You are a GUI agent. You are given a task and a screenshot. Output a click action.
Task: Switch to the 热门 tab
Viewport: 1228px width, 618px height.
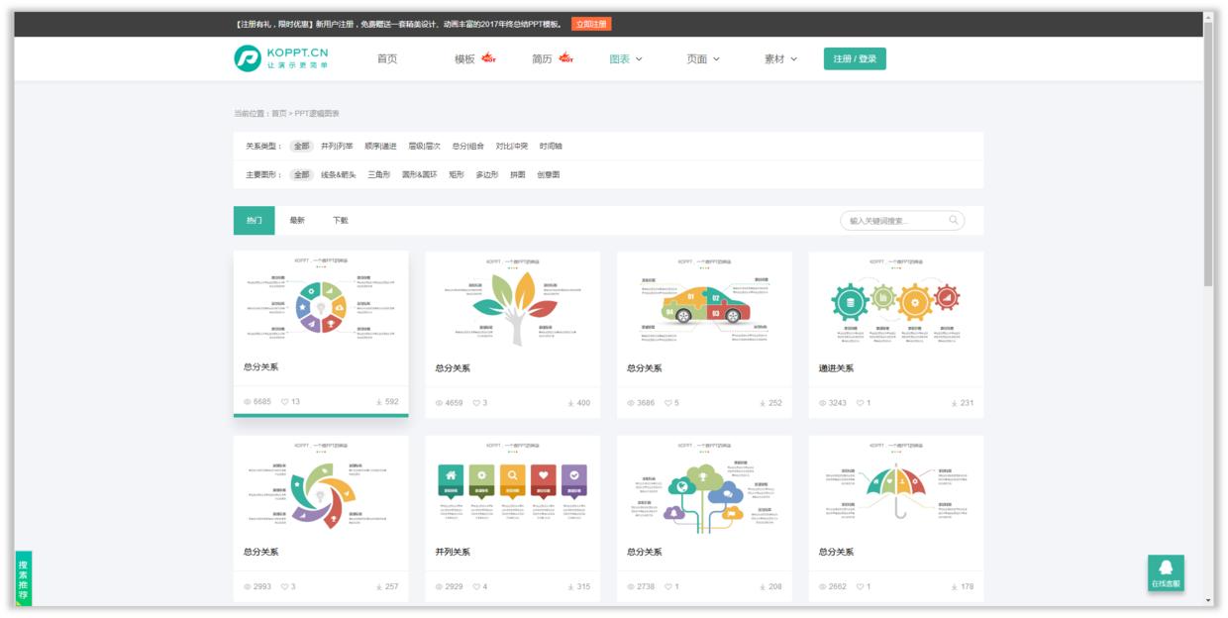click(255, 220)
